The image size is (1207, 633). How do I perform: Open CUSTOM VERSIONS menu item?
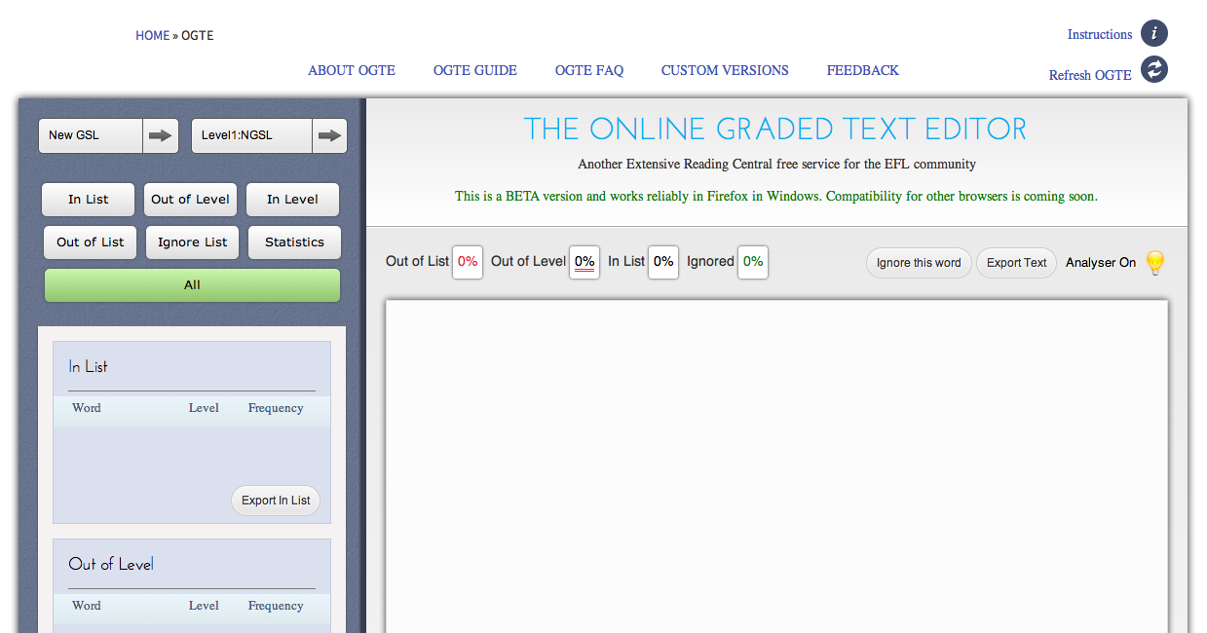click(725, 70)
